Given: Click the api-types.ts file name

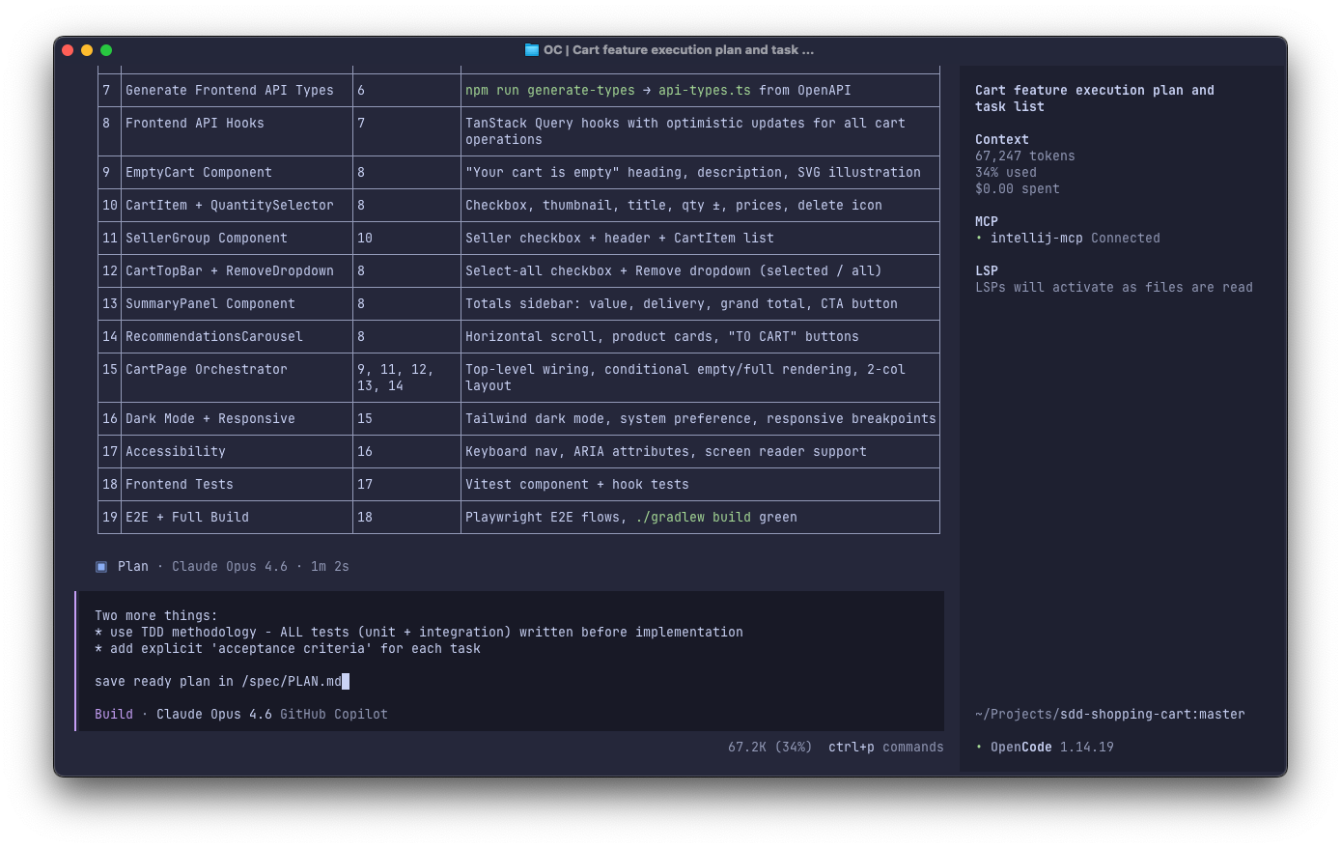Looking at the screenshot, I should (705, 91).
